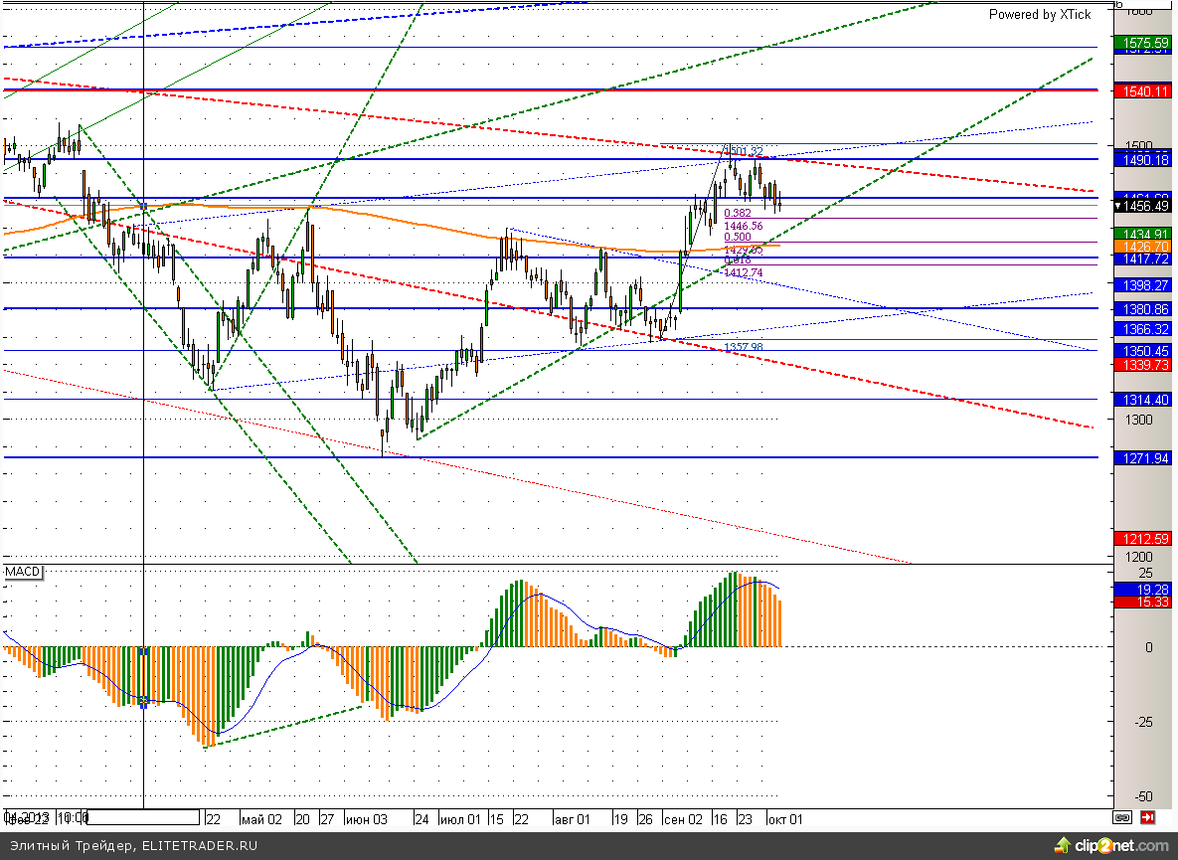The image size is (1178, 860).
Task: Open the ELITETRADER.RU footer link
Action: [x=199, y=846]
